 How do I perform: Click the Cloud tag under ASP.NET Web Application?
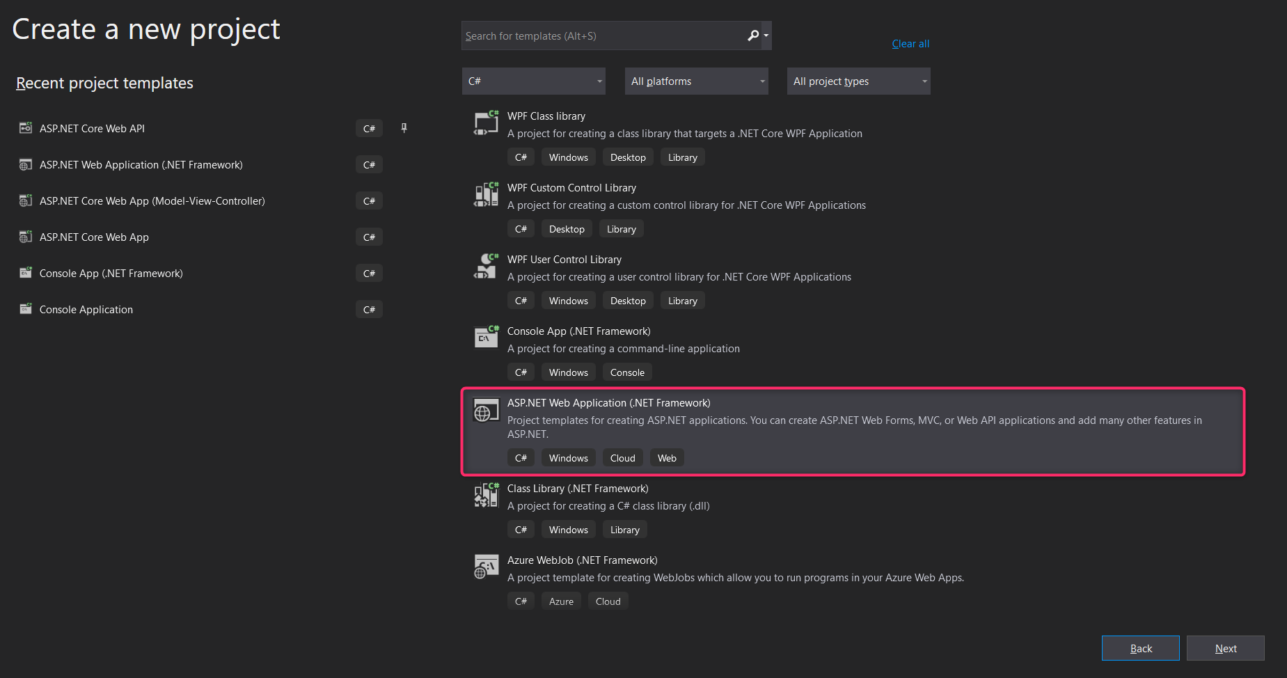click(623, 458)
